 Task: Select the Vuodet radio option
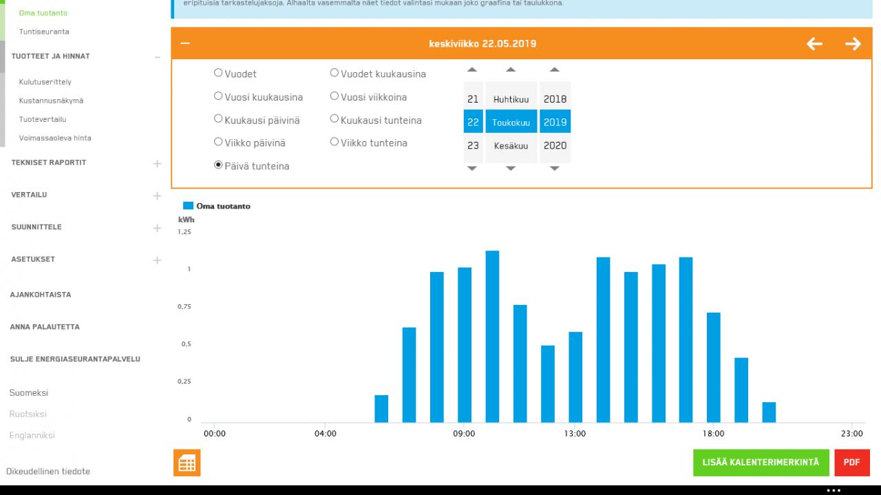point(218,73)
